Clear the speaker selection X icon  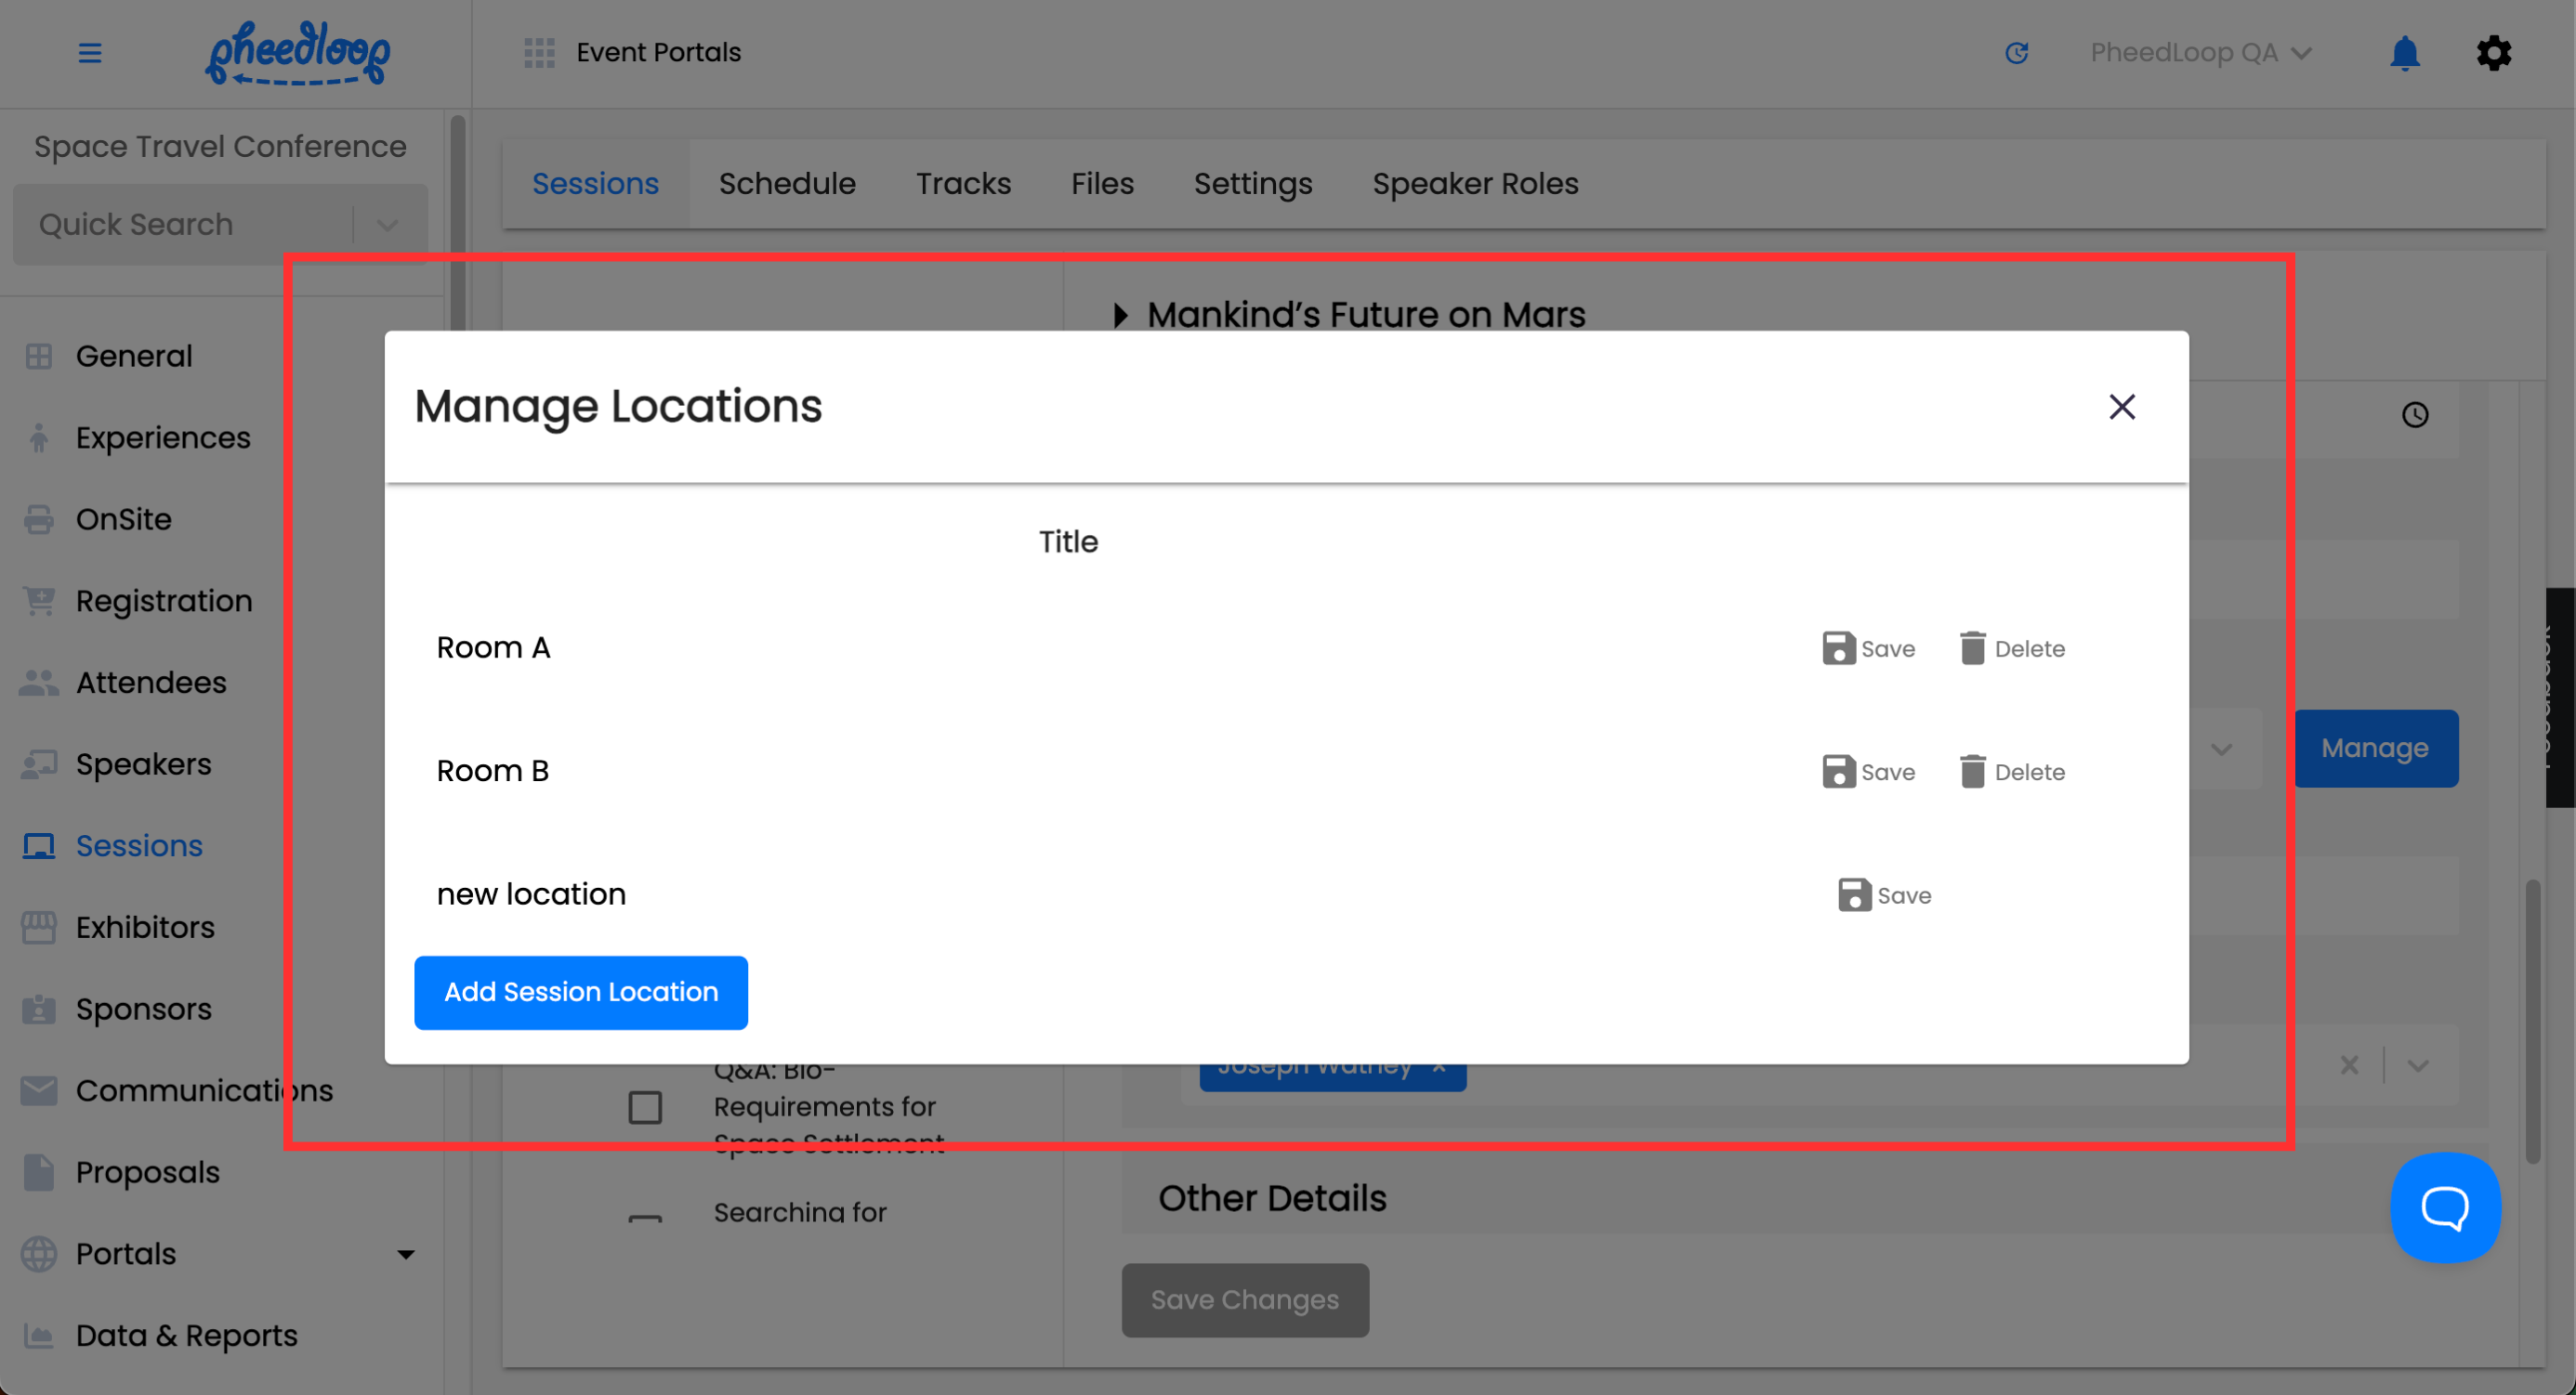pos(2349,1065)
